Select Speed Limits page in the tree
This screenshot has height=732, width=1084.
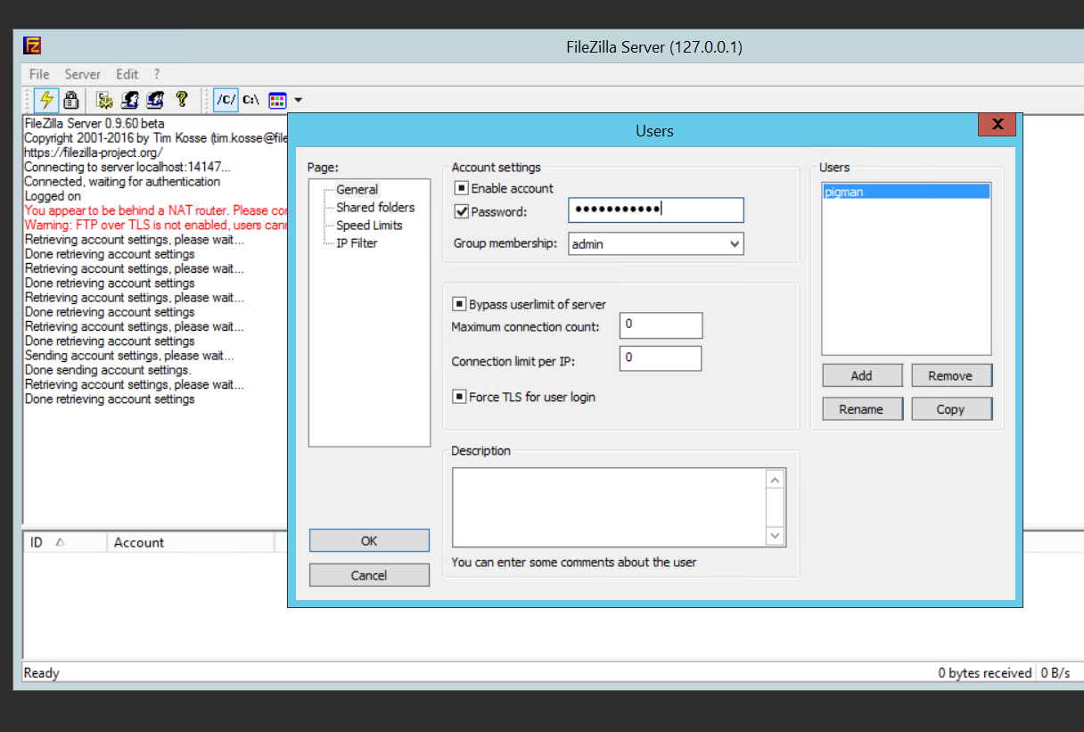[x=369, y=225]
